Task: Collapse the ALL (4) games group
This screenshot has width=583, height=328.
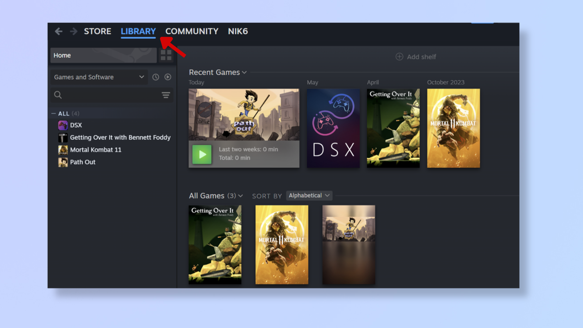Action: [53, 113]
